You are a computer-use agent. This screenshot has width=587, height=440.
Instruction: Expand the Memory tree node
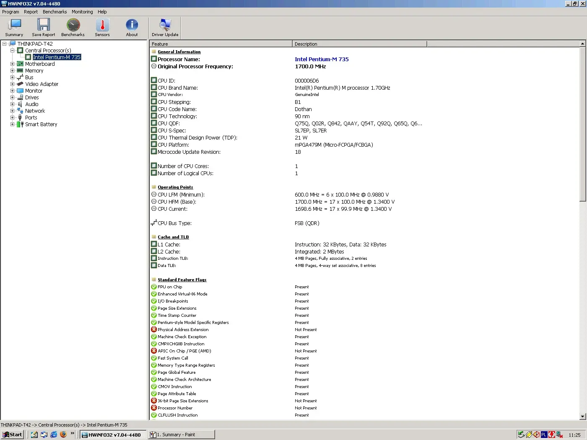[12, 71]
